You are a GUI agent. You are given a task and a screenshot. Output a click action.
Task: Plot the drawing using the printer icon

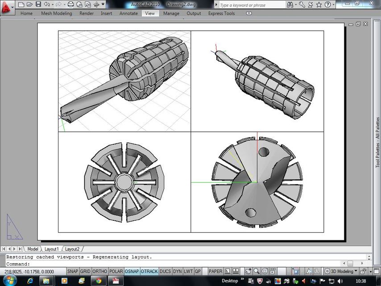71,4
